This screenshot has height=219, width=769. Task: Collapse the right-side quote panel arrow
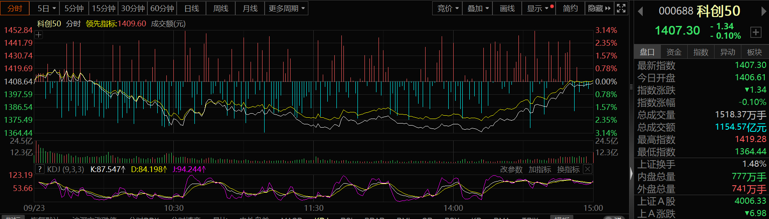631,174
